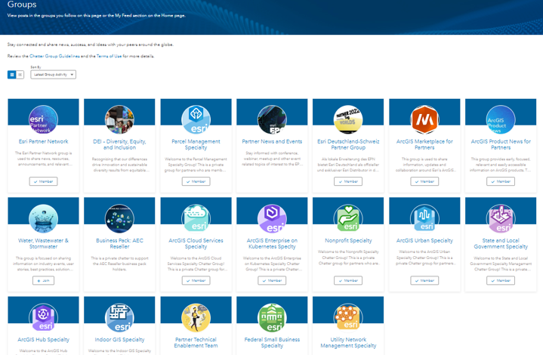
Task: Open ArcGIS Enterprise on Kubernetes Specialty title
Action: coord(272,243)
